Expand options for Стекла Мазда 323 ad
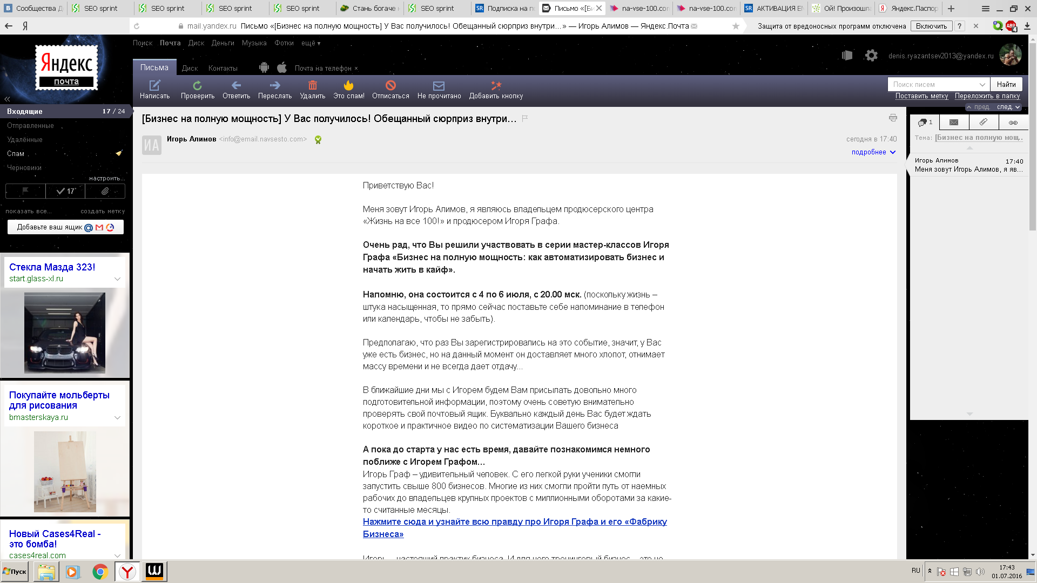The width and height of the screenshot is (1037, 583). (x=117, y=279)
